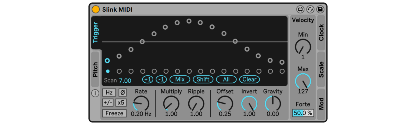Switch to the Pitch tab
This screenshot has width=416, height=125.
(x=95, y=69)
